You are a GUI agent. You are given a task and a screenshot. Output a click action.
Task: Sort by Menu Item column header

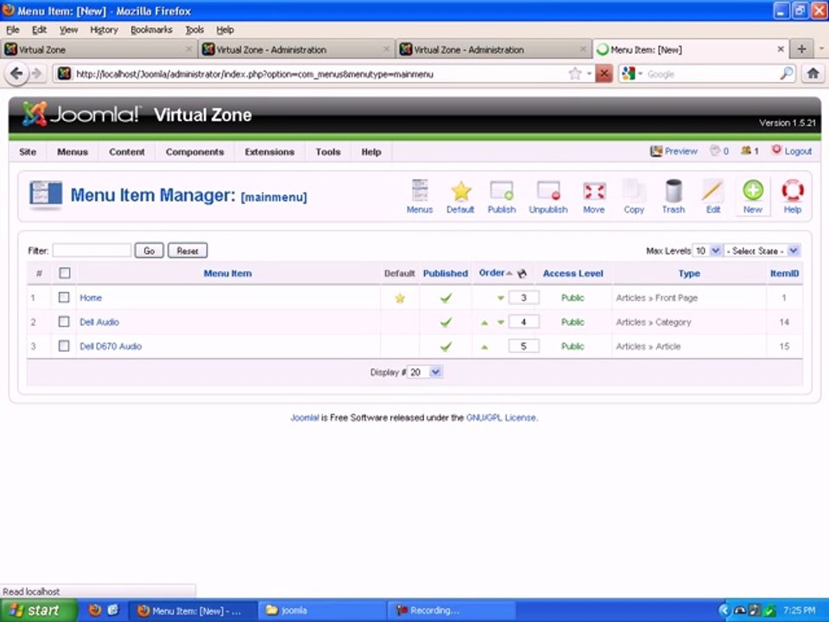228,274
